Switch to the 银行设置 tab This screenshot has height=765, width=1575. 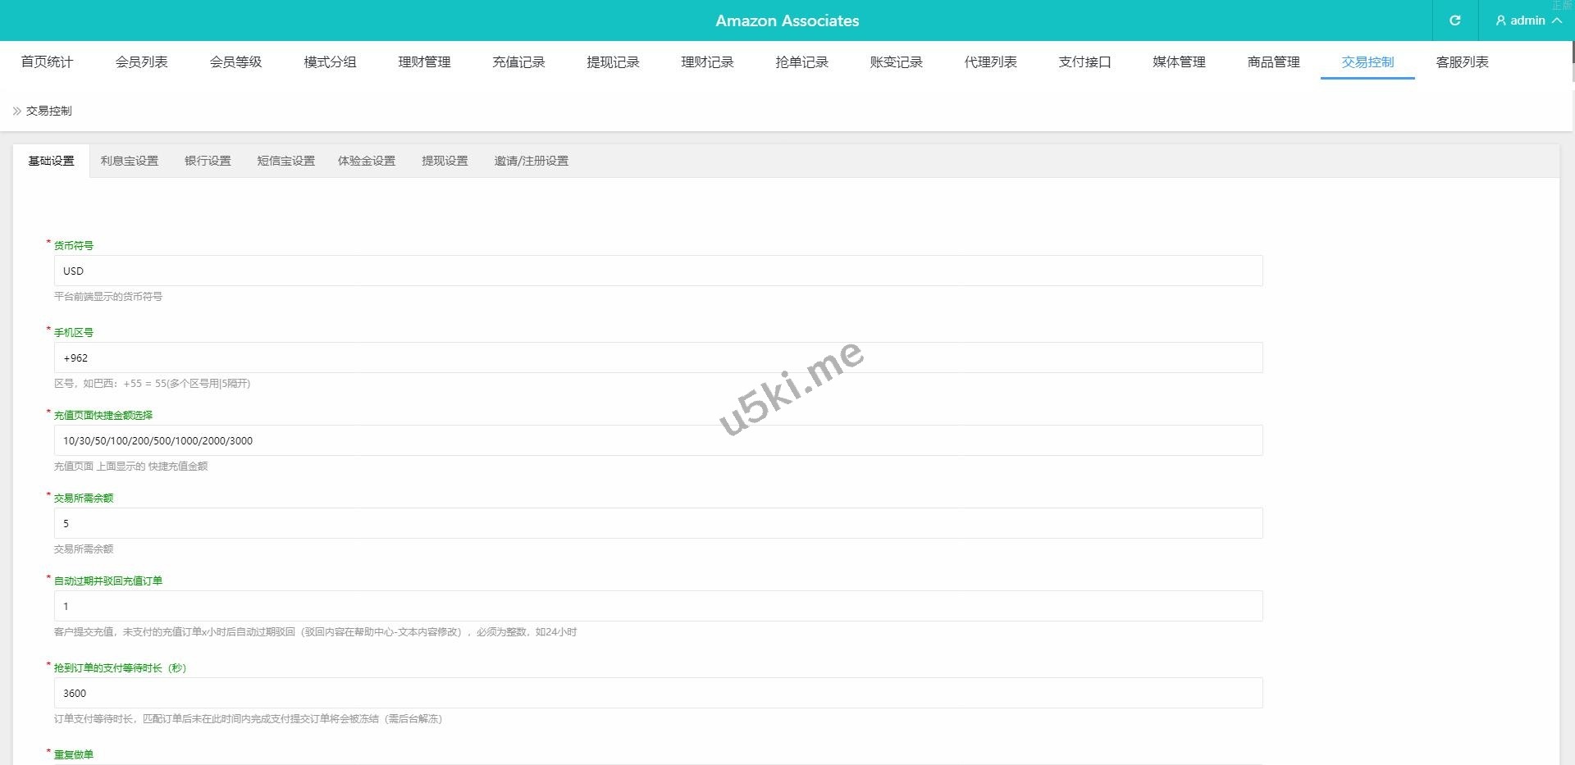pos(208,161)
